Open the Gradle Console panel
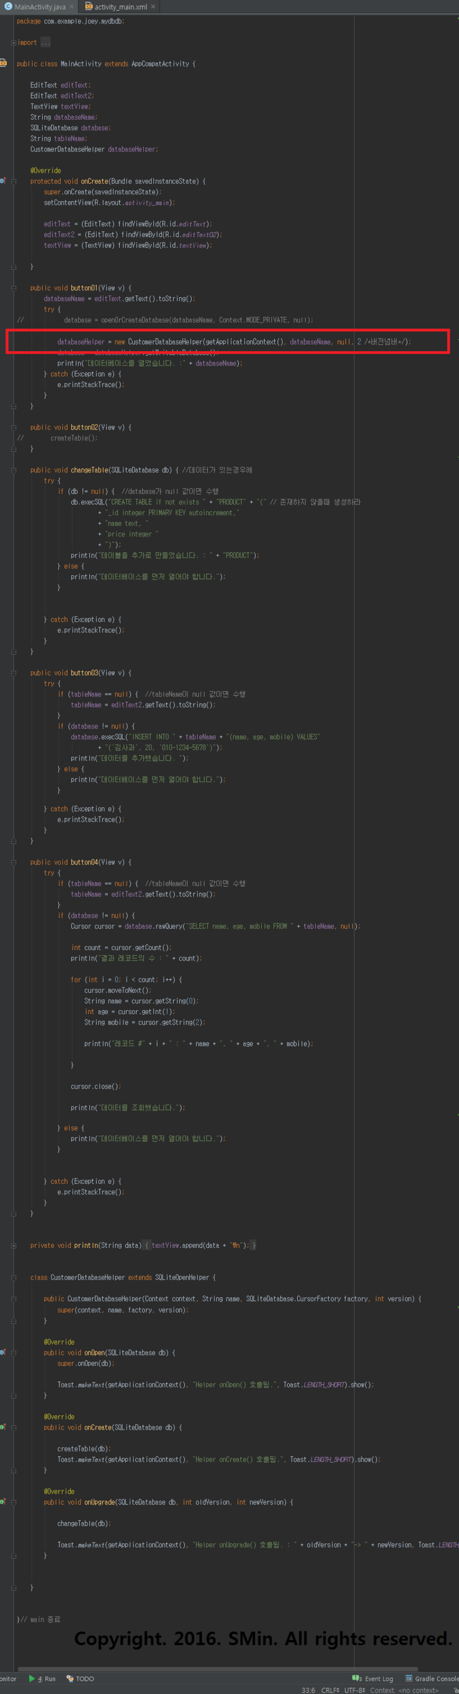Screen dimensions: 459x1694 pyautogui.click(x=431, y=1678)
